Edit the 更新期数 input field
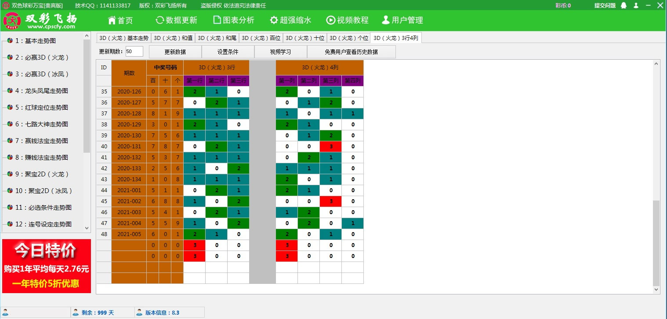Image resolution: width=667 pixels, height=319 pixels. click(x=134, y=51)
